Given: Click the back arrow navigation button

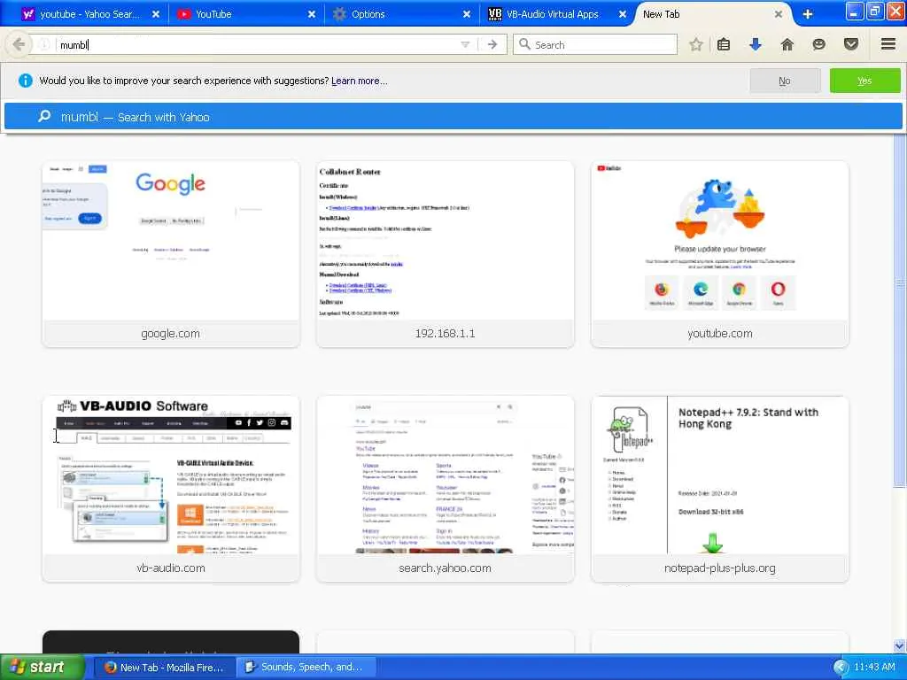Looking at the screenshot, I should pyautogui.click(x=19, y=44).
